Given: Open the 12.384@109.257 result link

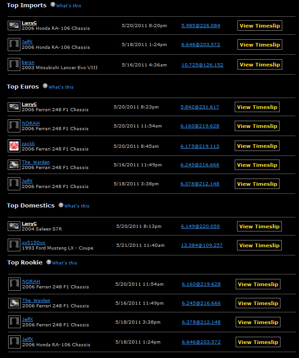Looking at the screenshot, I should (x=202, y=245).
